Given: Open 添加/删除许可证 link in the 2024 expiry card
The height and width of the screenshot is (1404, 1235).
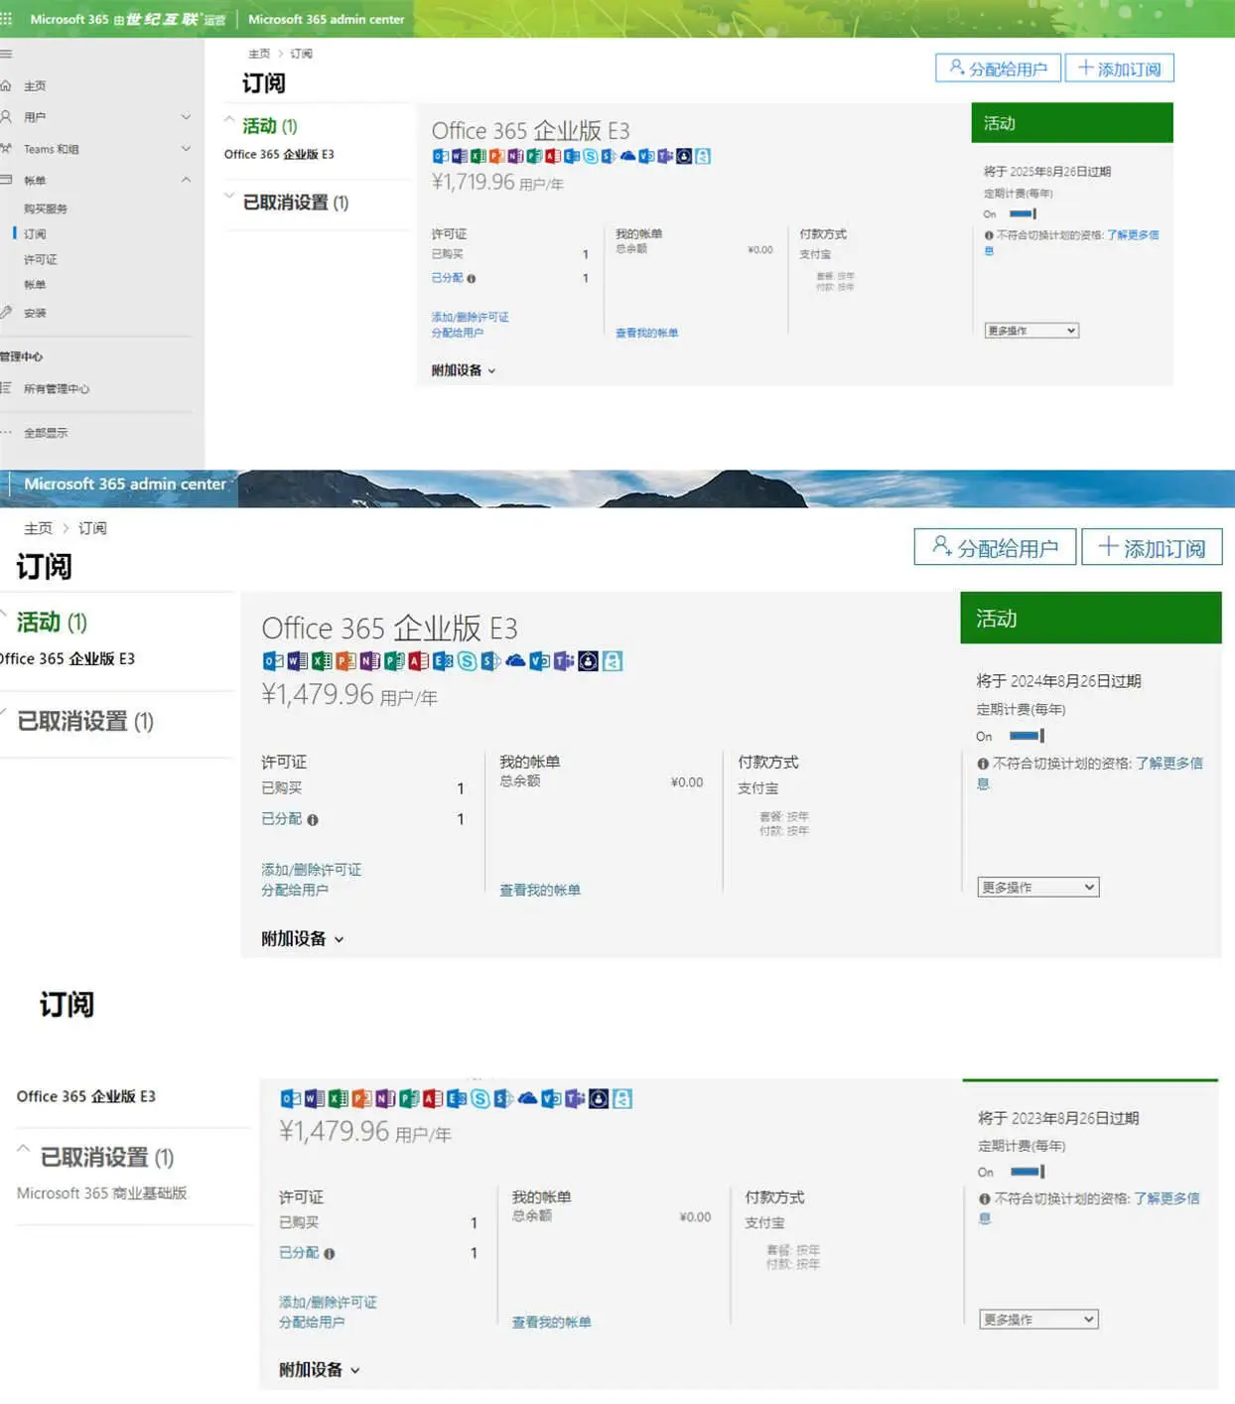Looking at the screenshot, I should pyautogui.click(x=311, y=869).
